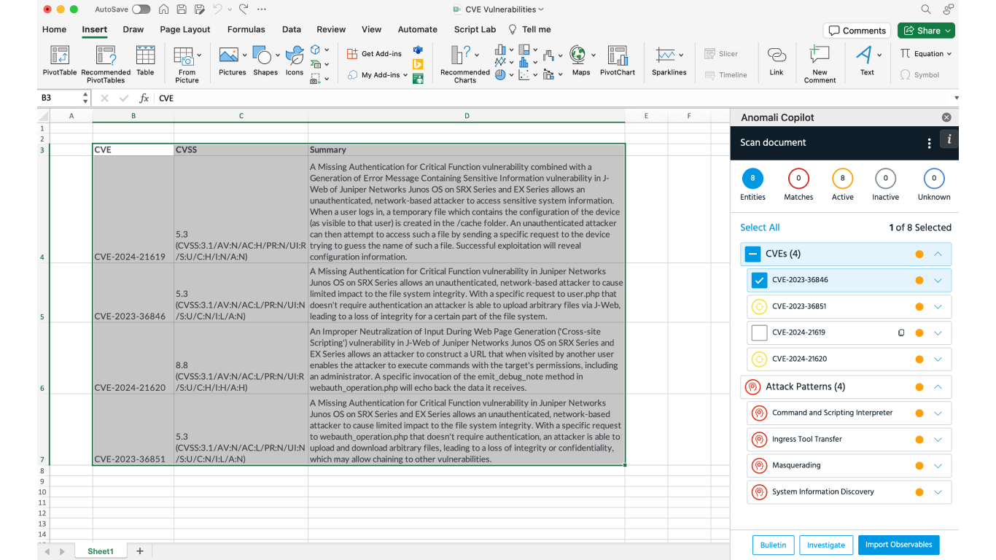Insert a Maps chart
996x560 pixels.
coord(581,61)
